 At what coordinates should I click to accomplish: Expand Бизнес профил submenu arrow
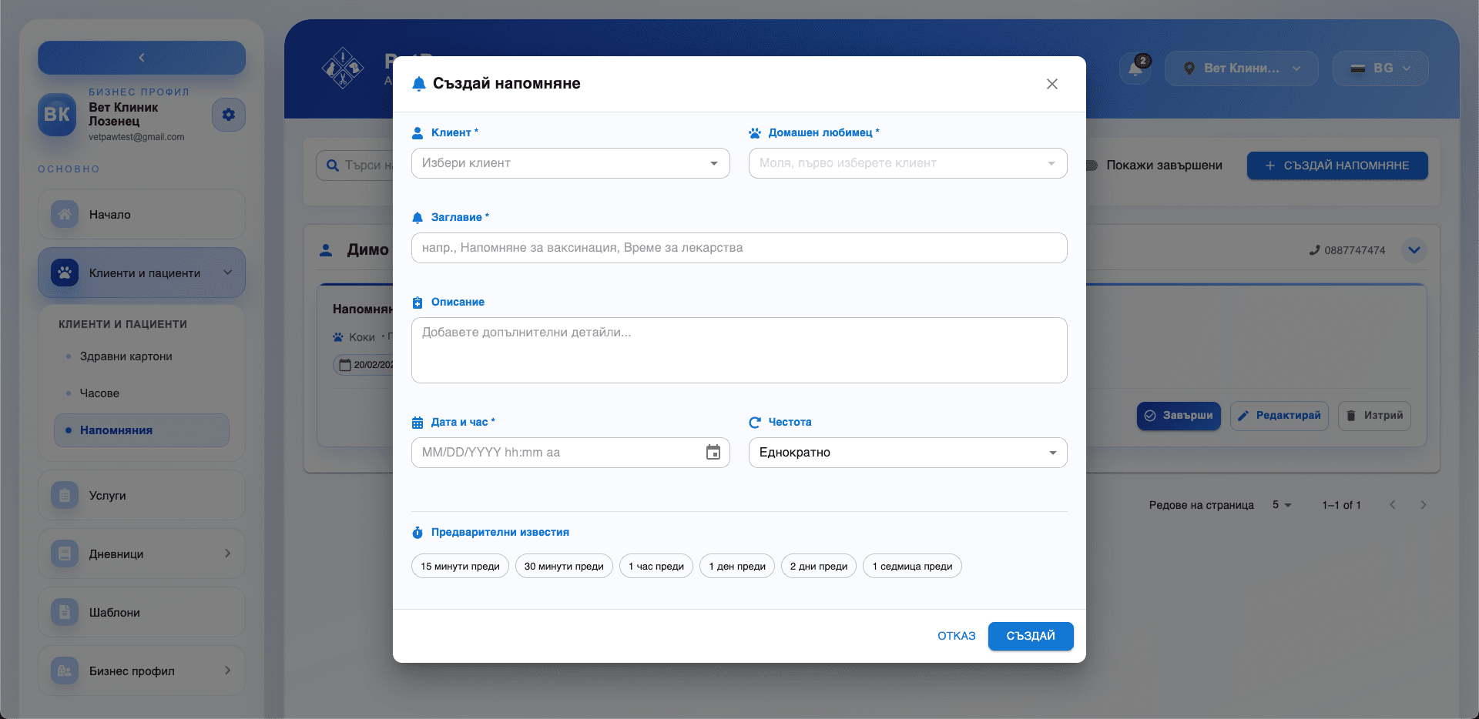[x=227, y=671]
